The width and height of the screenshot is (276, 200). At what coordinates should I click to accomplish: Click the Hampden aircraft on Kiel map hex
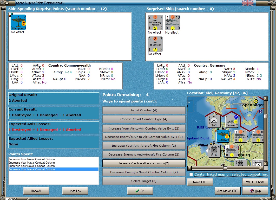[223, 136]
